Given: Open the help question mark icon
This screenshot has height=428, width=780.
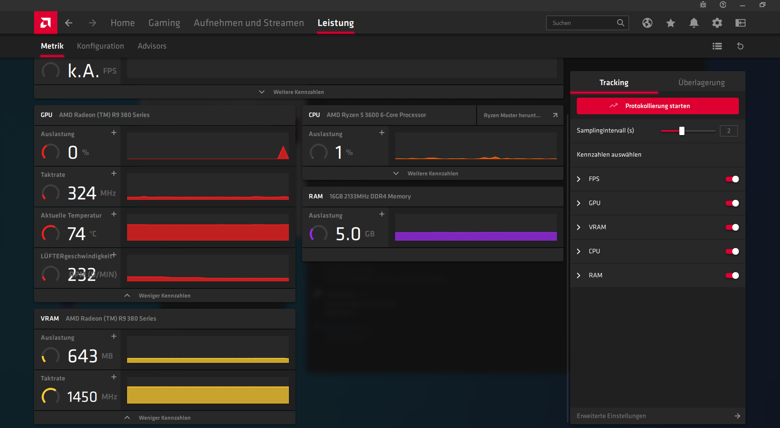Looking at the screenshot, I should click(x=723, y=5).
